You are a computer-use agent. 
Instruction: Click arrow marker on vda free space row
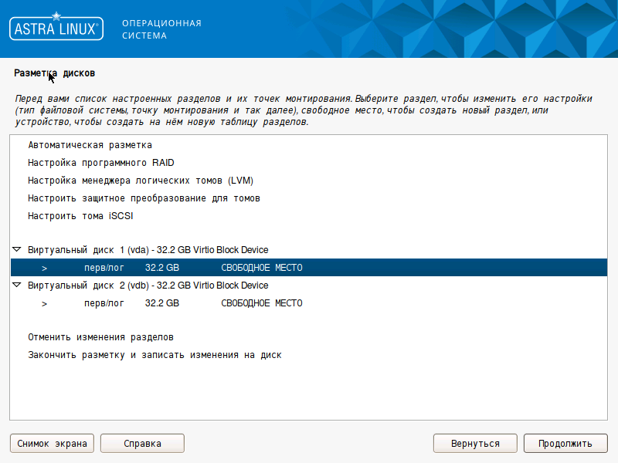pos(45,268)
